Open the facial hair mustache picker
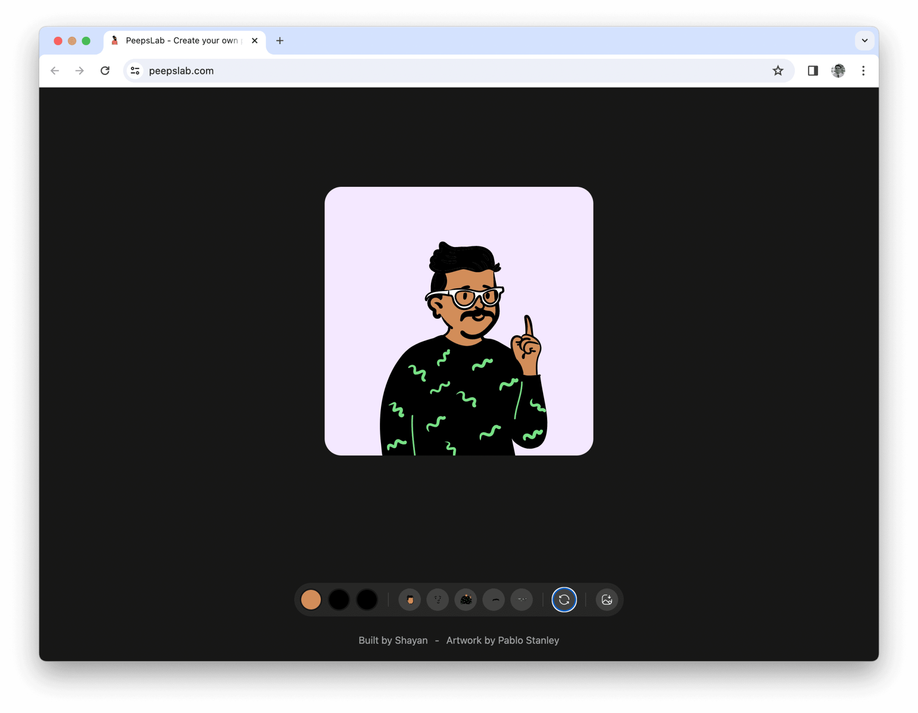Image resolution: width=918 pixels, height=713 pixels. coord(494,600)
